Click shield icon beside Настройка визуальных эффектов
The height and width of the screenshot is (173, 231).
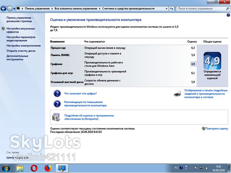coord(3,28)
